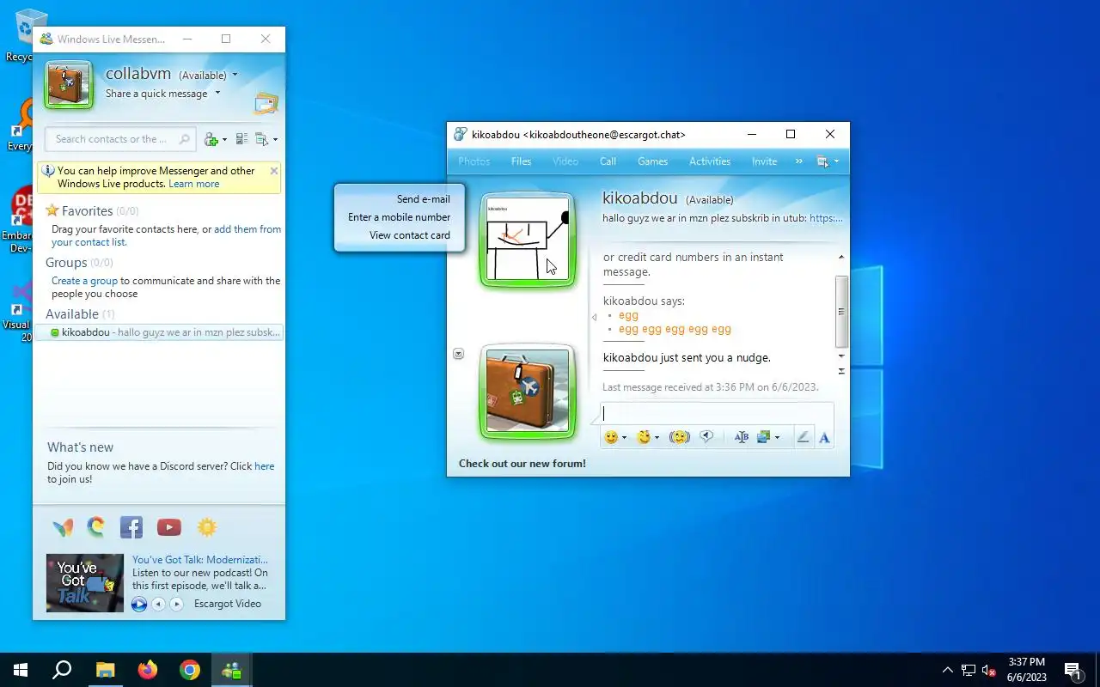Open the YouTube icon in bottom bar
Image resolution: width=1100 pixels, height=687 pixels.
coord(169,527)
